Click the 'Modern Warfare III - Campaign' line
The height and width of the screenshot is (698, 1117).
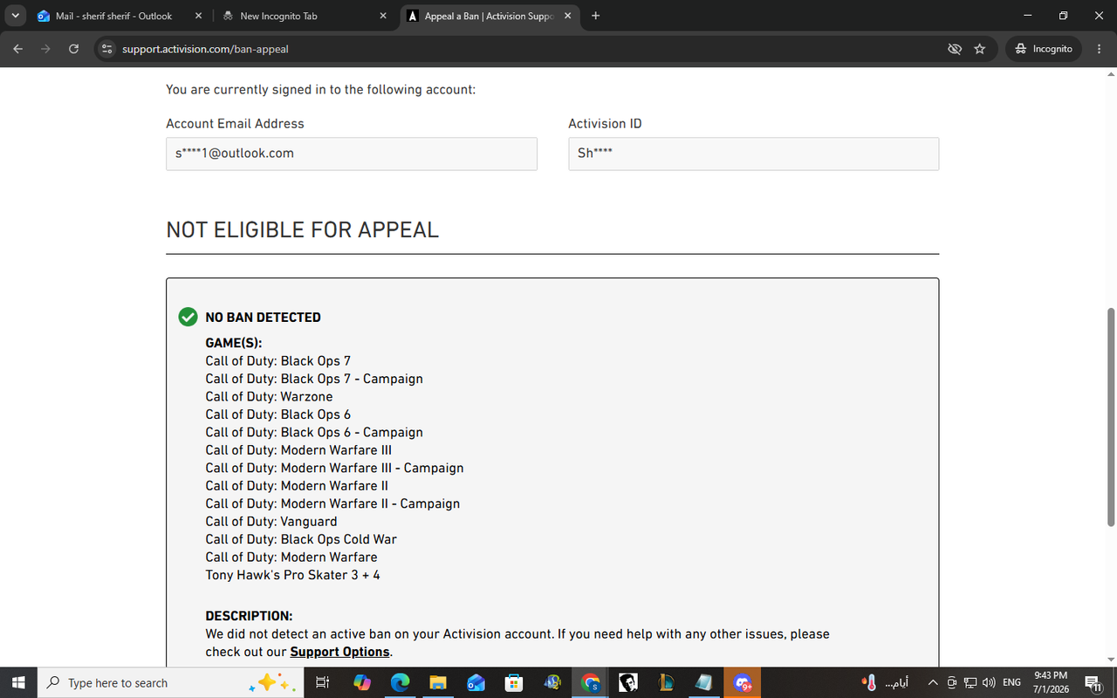[x=334, y=468]
